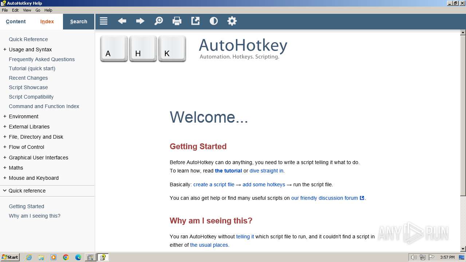Jump to Getting Started in quick reference
Viewport: 466px width, 262px height.
(x=27, y=206)
